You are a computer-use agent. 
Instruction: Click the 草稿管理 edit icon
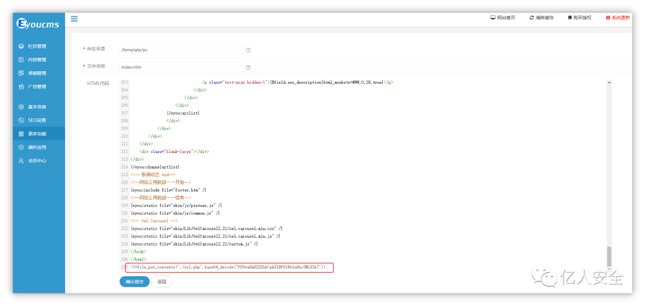click(21, 74)
